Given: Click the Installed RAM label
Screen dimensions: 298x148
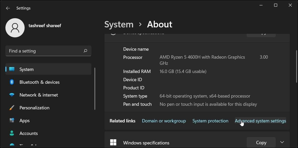Looking at the screenshot, I should click(137, 71).
